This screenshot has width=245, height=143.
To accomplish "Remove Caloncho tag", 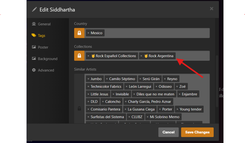I will click(103, 102).
